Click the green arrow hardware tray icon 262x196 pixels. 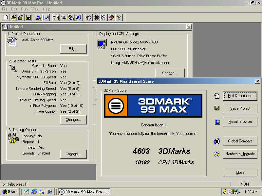(x=237, y=192)
